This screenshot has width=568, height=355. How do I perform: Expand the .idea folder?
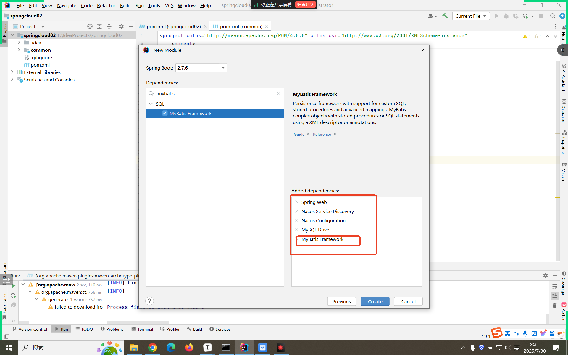(19, 43)
